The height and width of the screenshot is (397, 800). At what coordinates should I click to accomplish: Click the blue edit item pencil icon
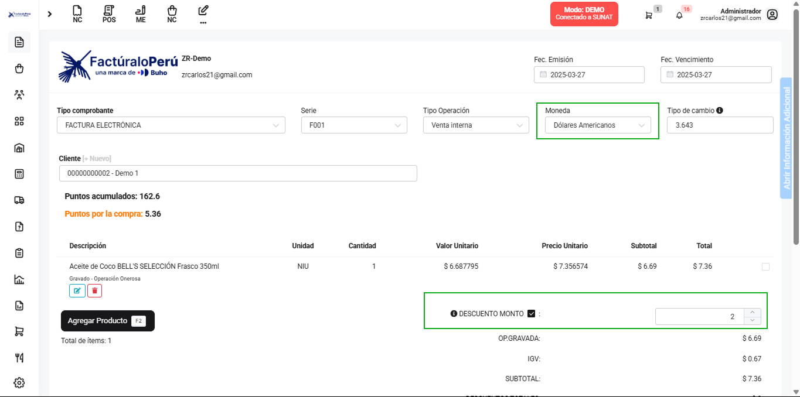(x=77, y=290)
